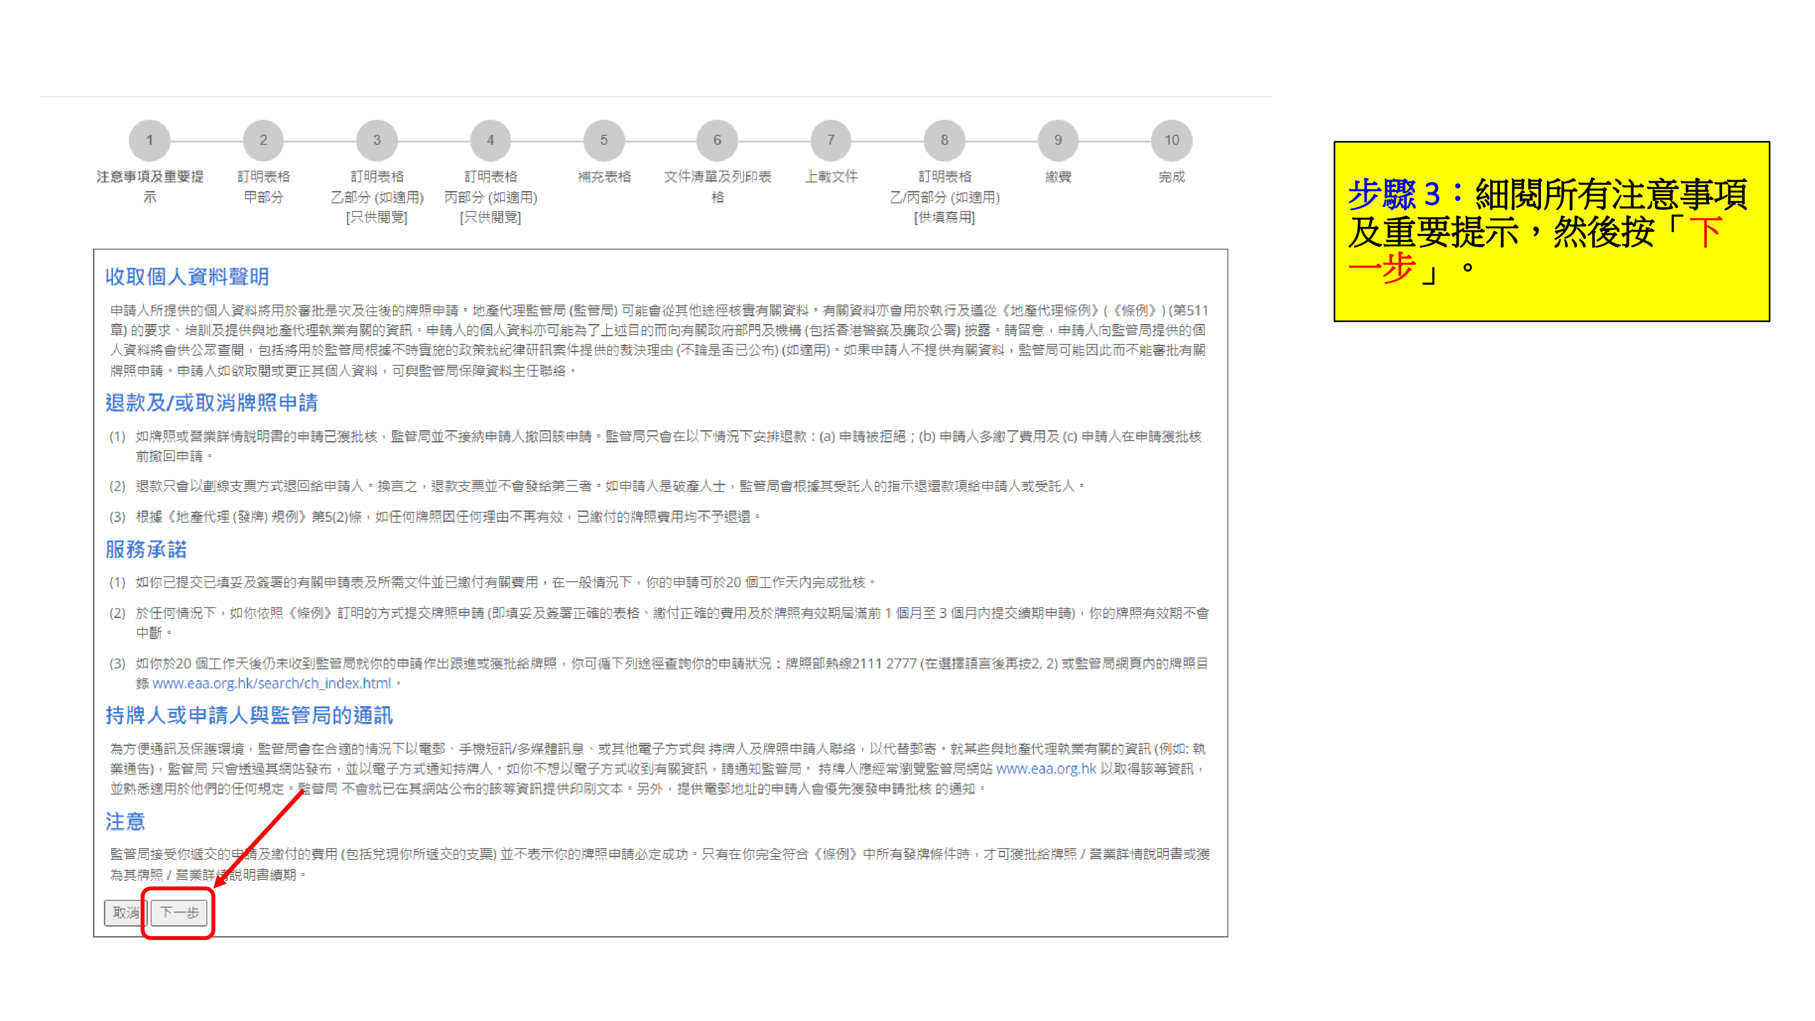Click step 5 circle 補充表格

604,140
